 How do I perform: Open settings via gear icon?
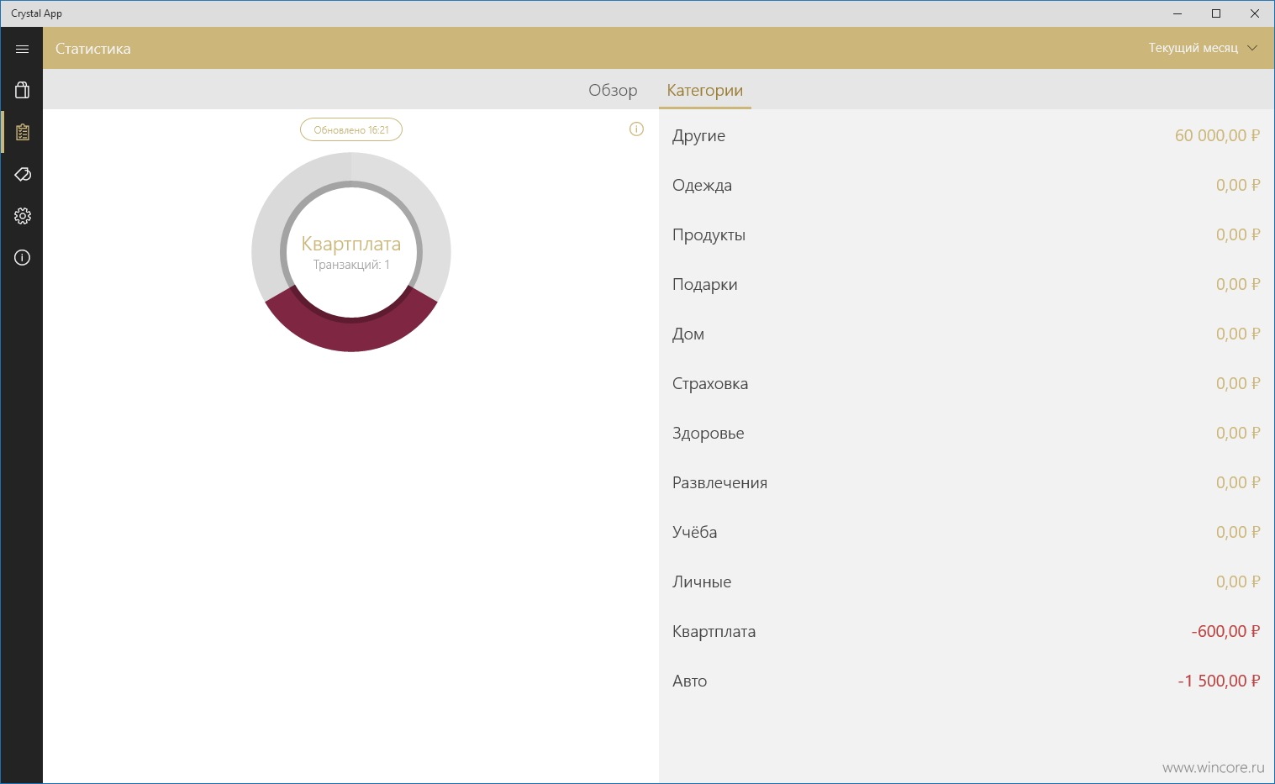tap(22, 216)
